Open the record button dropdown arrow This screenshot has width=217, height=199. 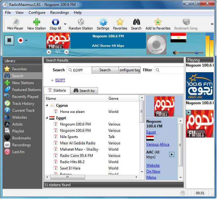tap(26, 40)
